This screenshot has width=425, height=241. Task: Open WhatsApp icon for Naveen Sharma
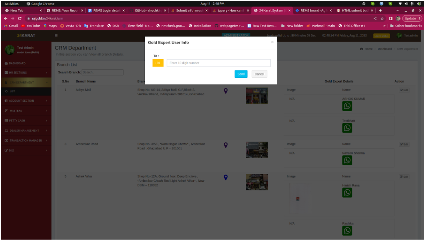(347, 160)
